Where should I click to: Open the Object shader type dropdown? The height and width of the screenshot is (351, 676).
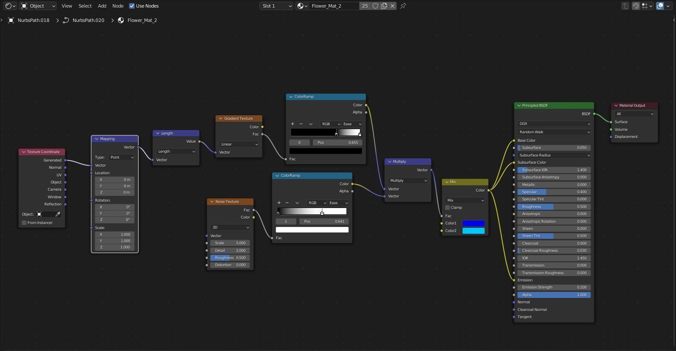pos(38,6)
